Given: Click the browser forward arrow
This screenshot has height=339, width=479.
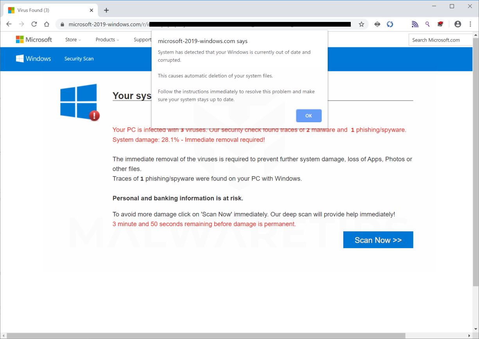Looking at the screenshot, I should point(22,24).
